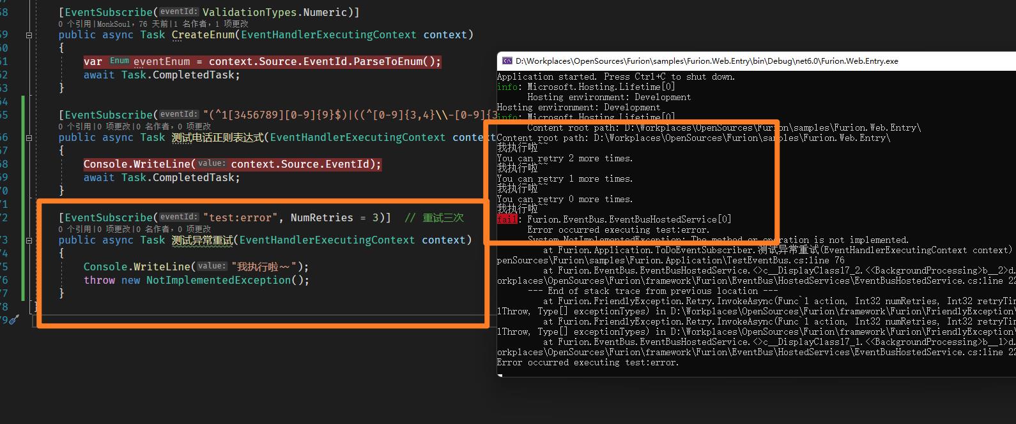Viewport: 1016px width, 424px height.
Task: Collapse the 测试电话正则表达式 method block
Action: (29, 138)
